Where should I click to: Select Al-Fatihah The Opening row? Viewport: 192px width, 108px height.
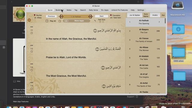145,22
